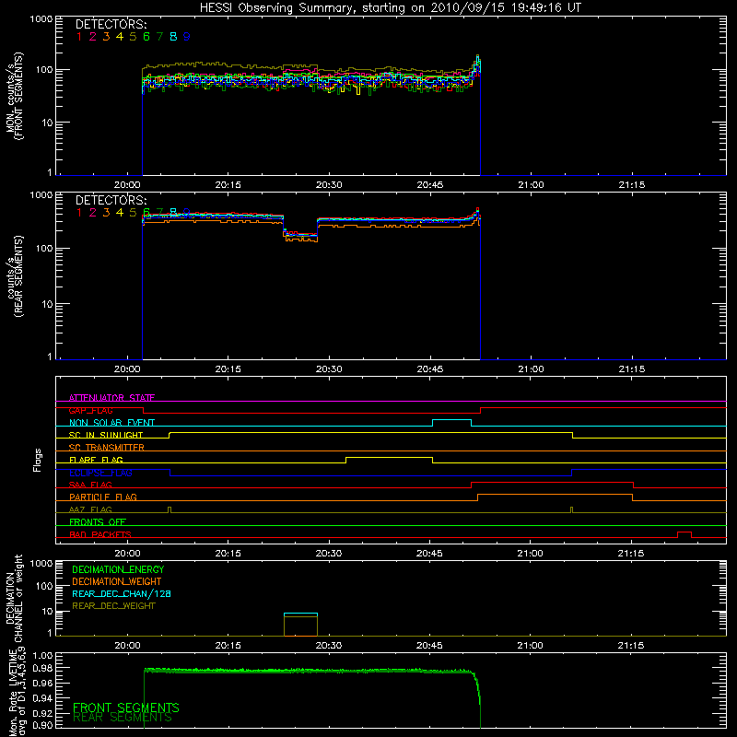Select the PARTICLE_FLAG label
This screenshot has height=737, width=737.
tap(103, 497)
